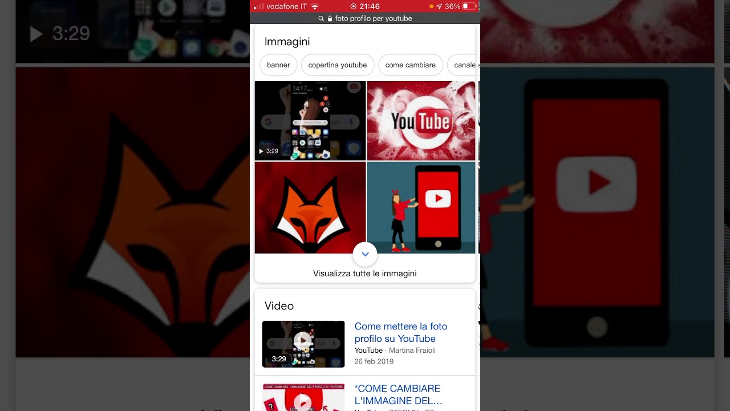Viewport: 730px width, 411px height.
Task: Tap the cellular signal bars icon
Action: click(259, 6)
